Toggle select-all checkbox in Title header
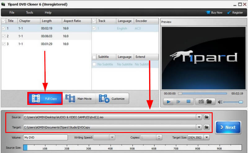This screenshot has width=248, height=153. (3, 21)
